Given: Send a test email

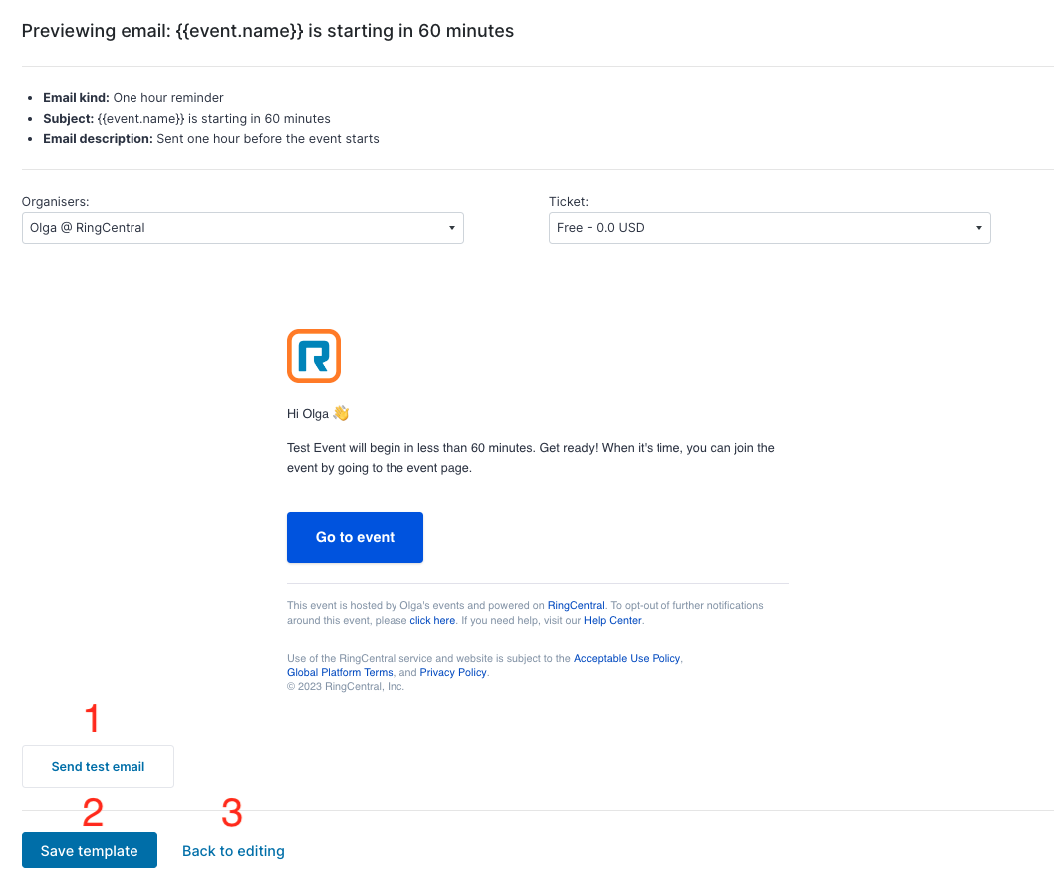Looking at the screenshot, I should click(99, 766).
